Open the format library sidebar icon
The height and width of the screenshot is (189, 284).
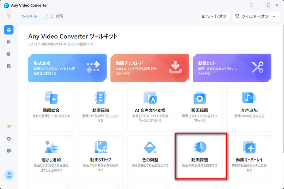click(9, 42)
